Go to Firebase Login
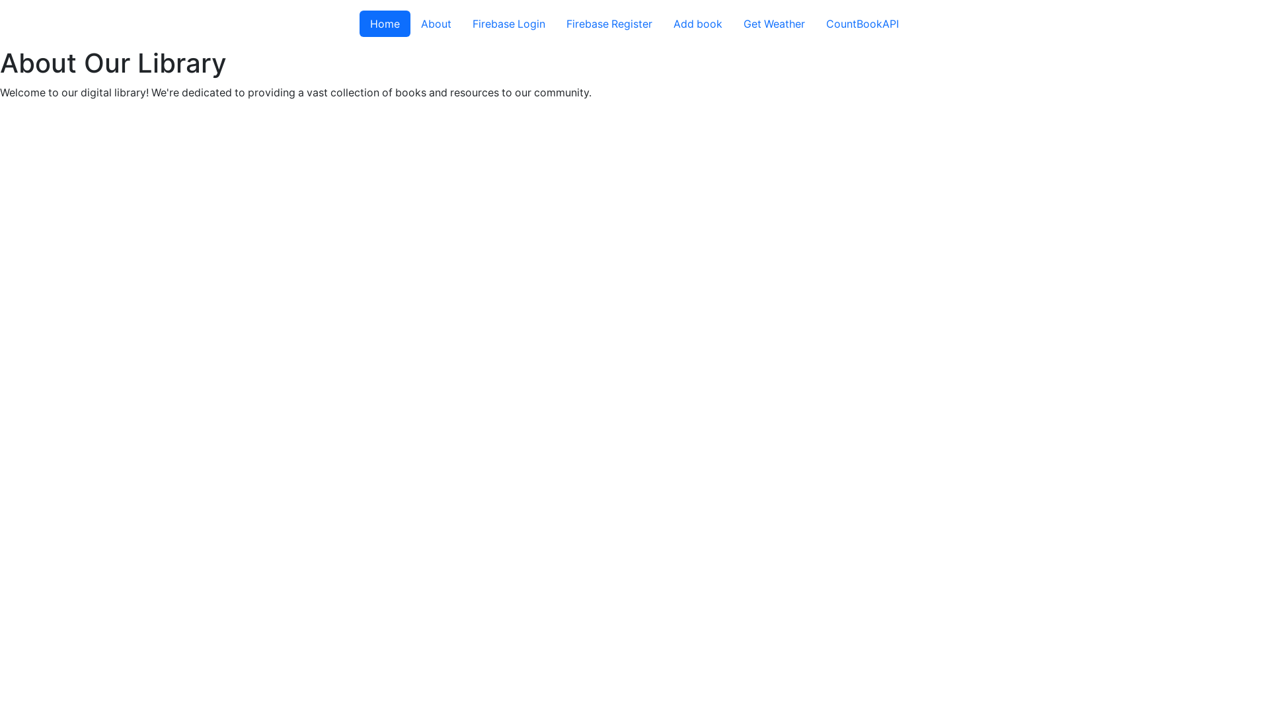This screenshot has height=713, width=1269. (x=509, y=24)
